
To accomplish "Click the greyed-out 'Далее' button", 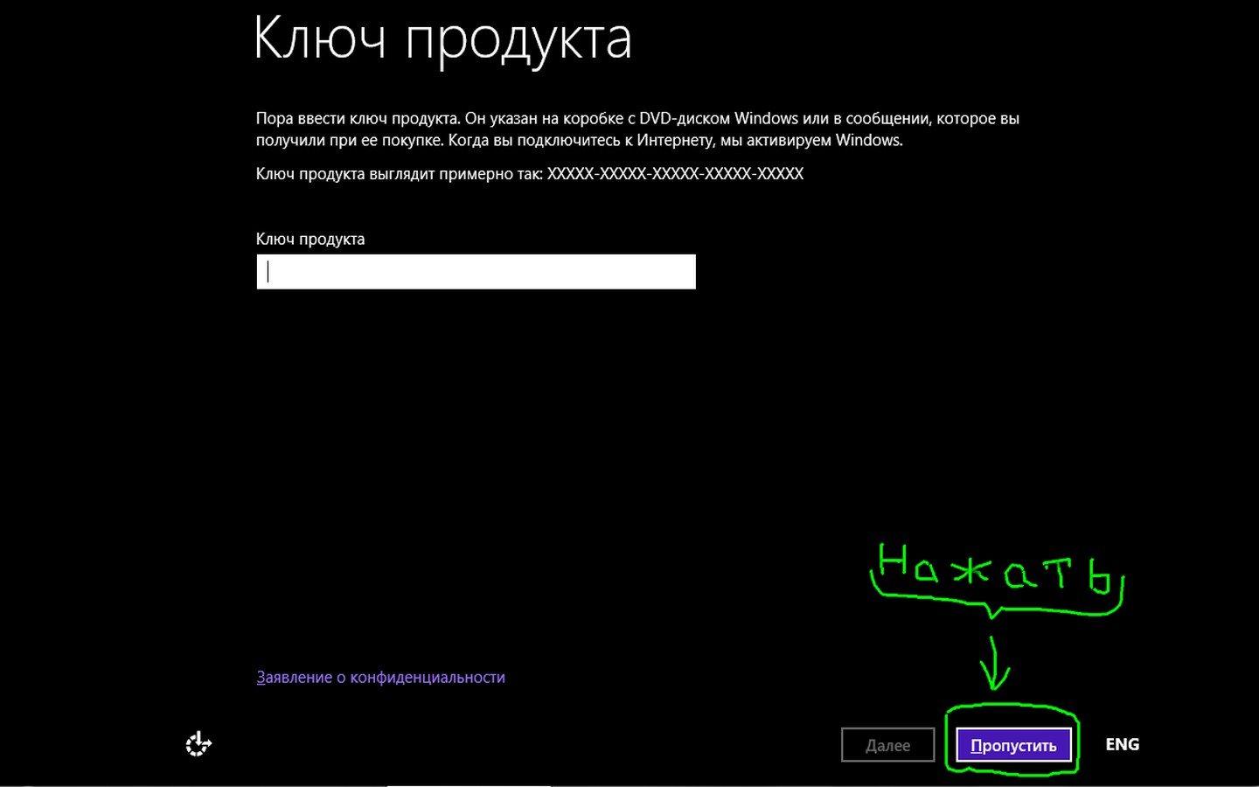I will 887,745.
